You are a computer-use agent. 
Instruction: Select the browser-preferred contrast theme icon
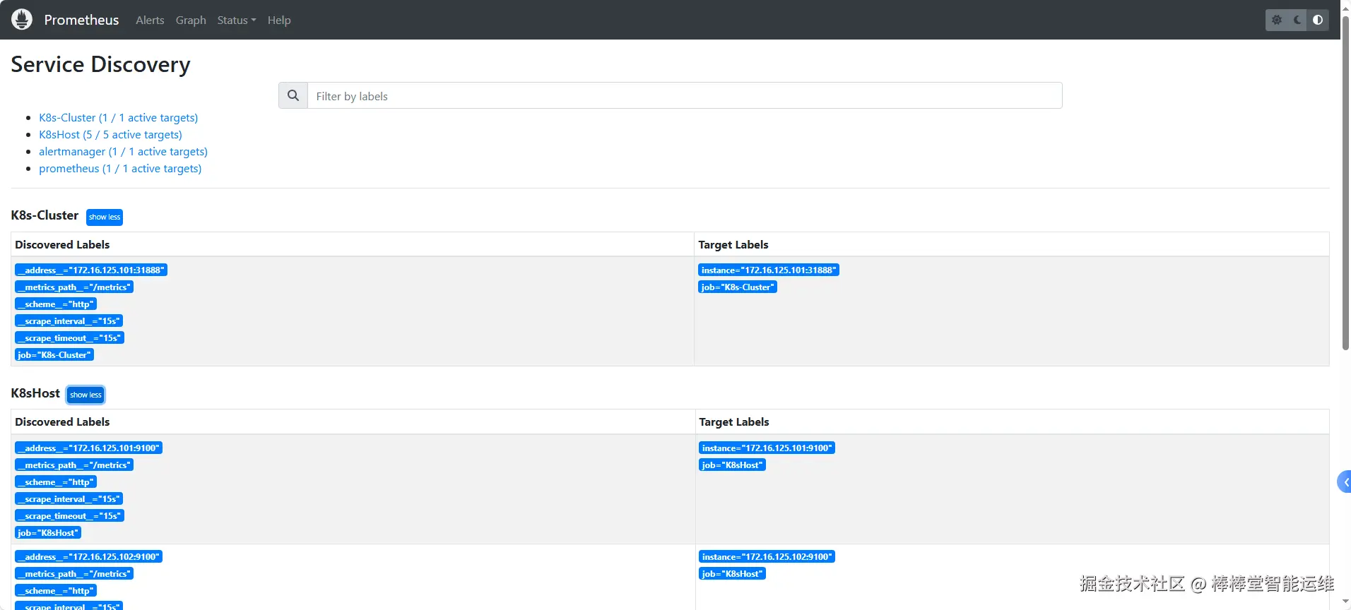point(1318,20)
